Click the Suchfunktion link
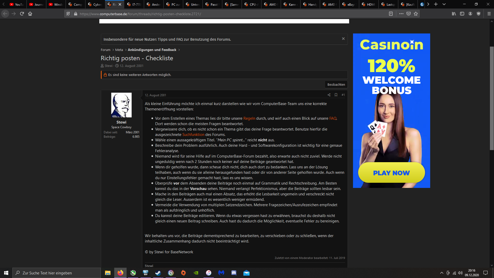This screenshot has height=278, width=494. coord(193,135)
